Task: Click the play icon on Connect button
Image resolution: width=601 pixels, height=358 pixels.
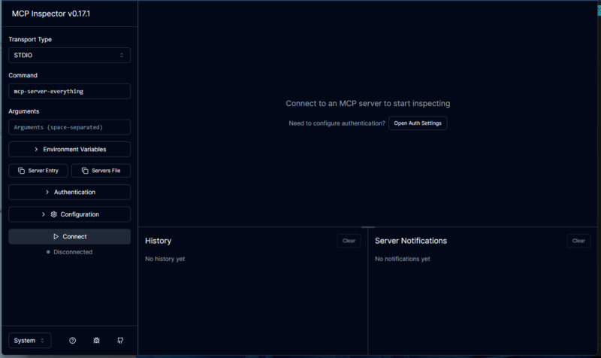Action: (x=56, y=236)
